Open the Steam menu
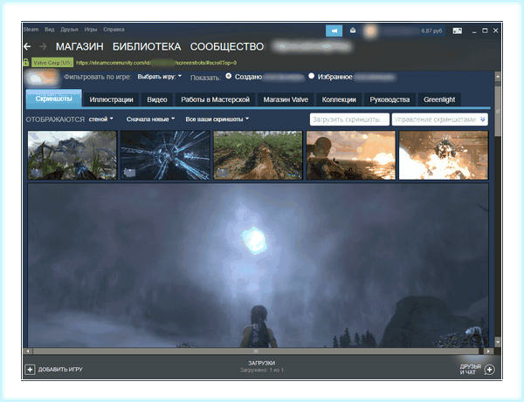This screenshot has width=524, height=402. coord(31,30)
